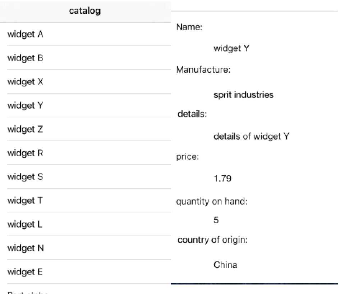Tap the widget R entry
The image size is (340, 296).
(86, 153)
